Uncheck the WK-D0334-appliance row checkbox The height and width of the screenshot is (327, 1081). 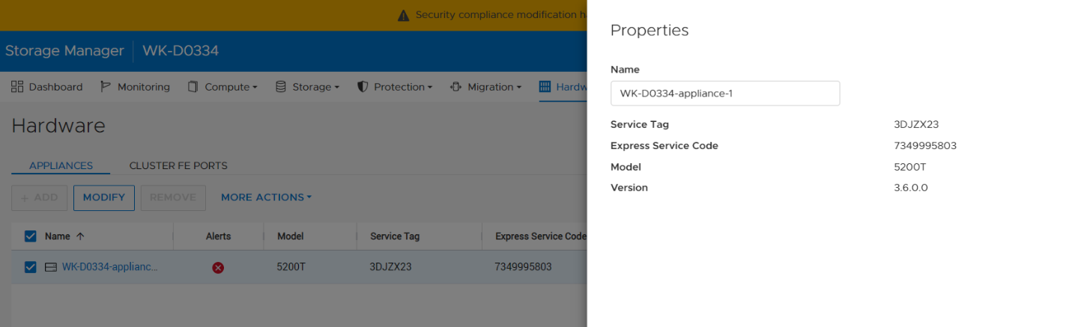tap(31, 267)
